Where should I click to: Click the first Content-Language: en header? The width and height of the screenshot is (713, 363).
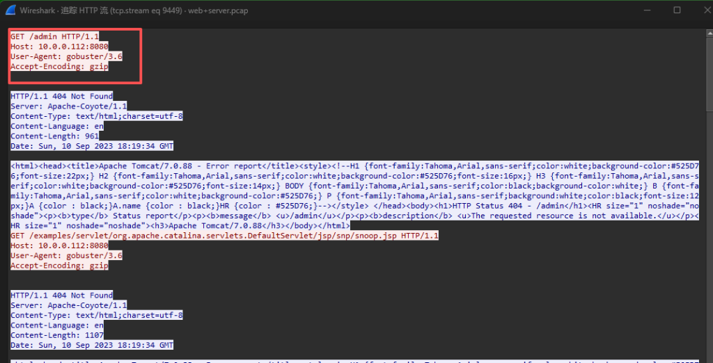56,127
